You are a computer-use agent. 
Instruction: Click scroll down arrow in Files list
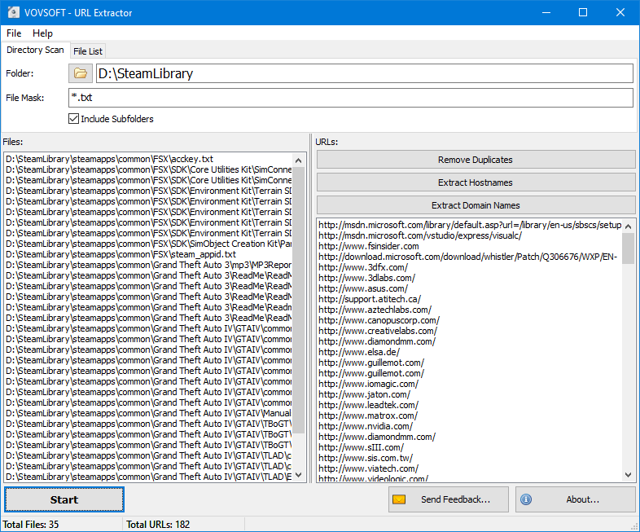coord(299,475)
